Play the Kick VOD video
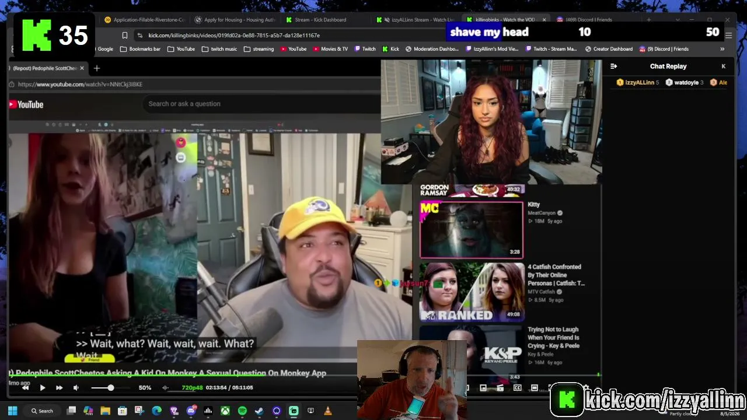747x420 pixels. pos(43,387)
